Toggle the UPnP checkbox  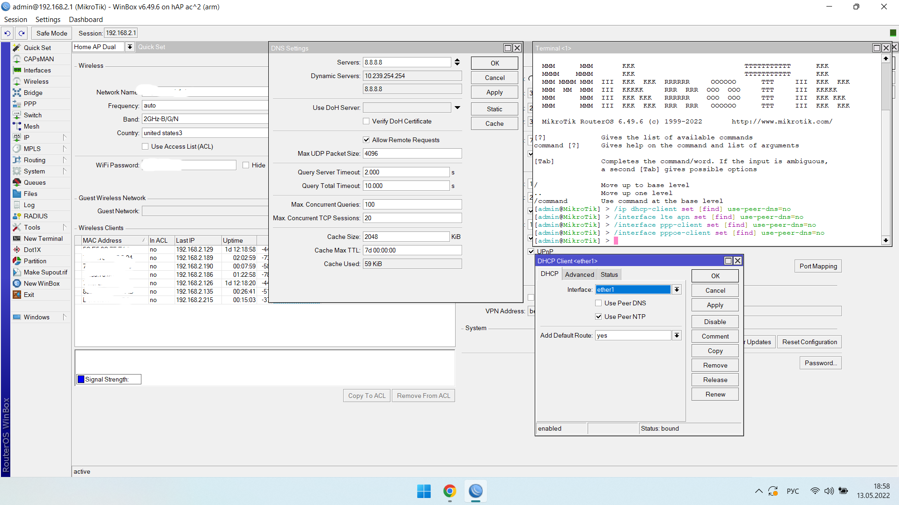531,252
